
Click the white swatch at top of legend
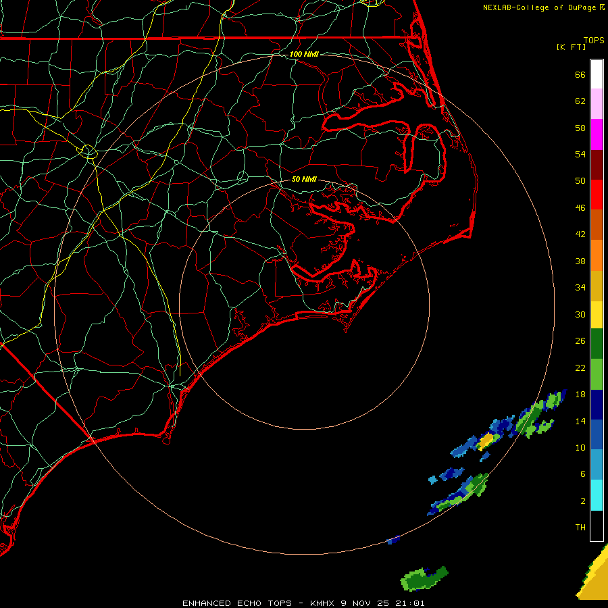597,74
